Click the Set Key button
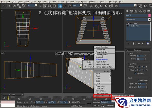 (x=97, y=105)
